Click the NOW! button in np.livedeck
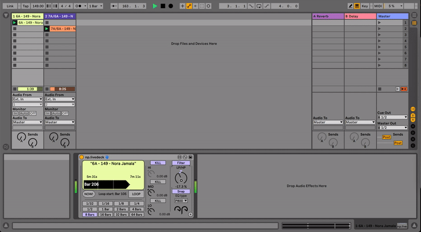The height and width of the screenshot is (232, 421). 88,194
